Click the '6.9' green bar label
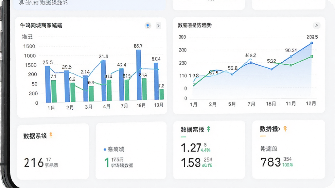This screenshot has width=335, height=188. [72, 79]
